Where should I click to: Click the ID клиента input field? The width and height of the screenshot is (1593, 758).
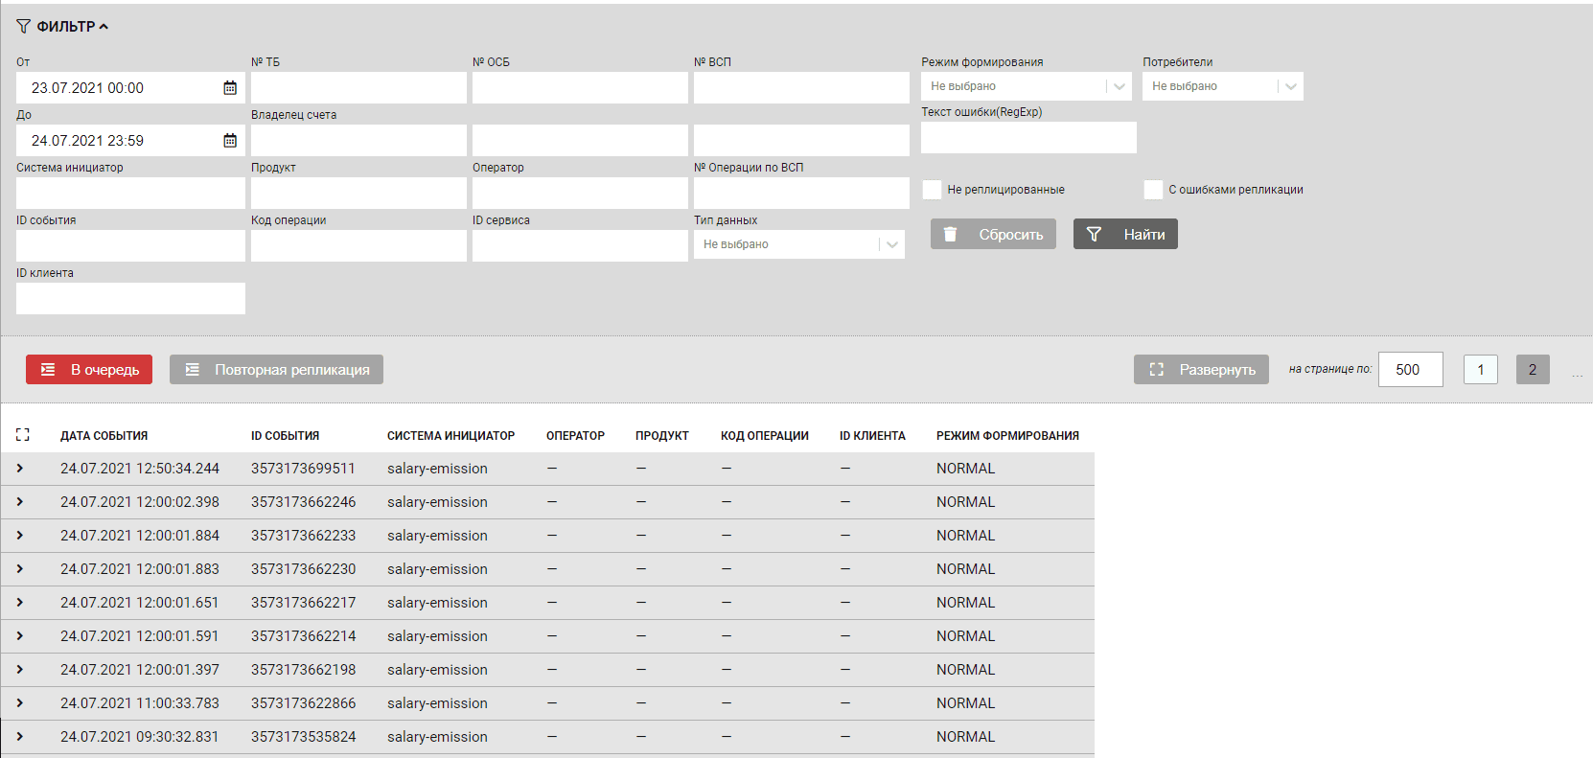coord(130,298)
